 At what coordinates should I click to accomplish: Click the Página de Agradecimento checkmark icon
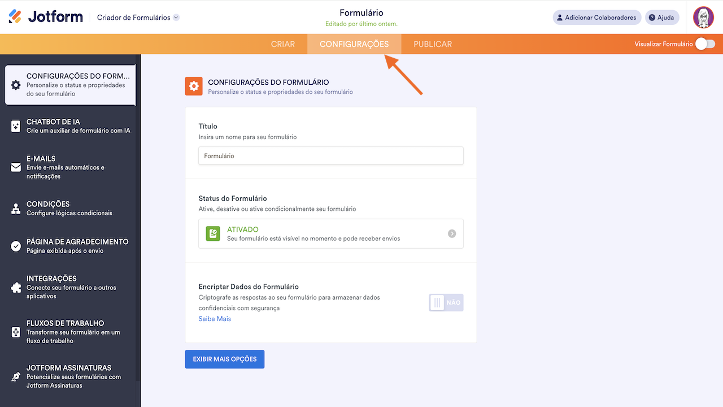16,245
